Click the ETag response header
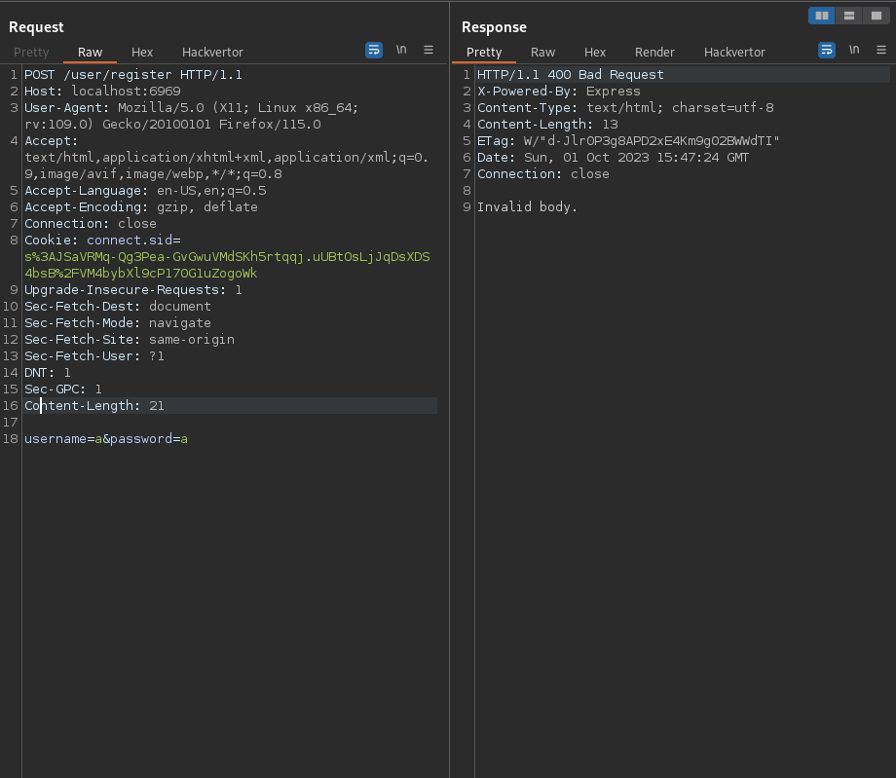896x778 pixels. point(628,140)
